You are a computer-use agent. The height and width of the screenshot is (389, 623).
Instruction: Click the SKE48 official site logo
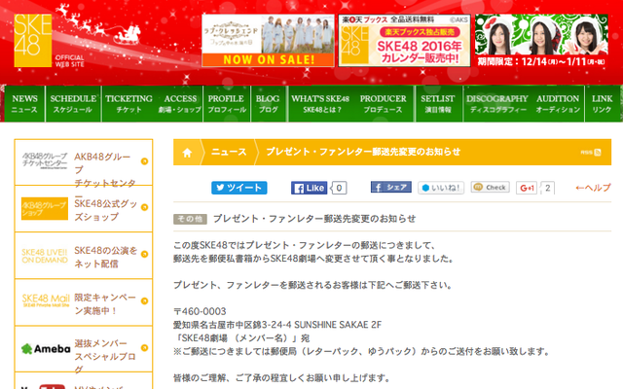33,41
